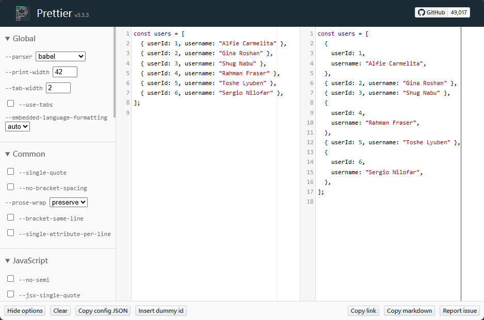The width and height of the screenshot is (484, 320).
Task: Focus the --print-width input field
Action: (x=65, y=72)
